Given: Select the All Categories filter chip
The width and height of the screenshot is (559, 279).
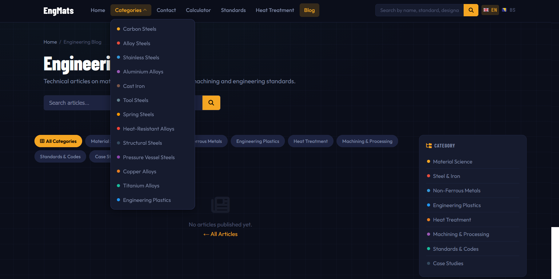Looking at the screenshot, I should 58,141.
